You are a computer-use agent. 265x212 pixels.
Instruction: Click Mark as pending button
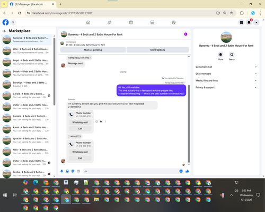(x=93, y=50)
